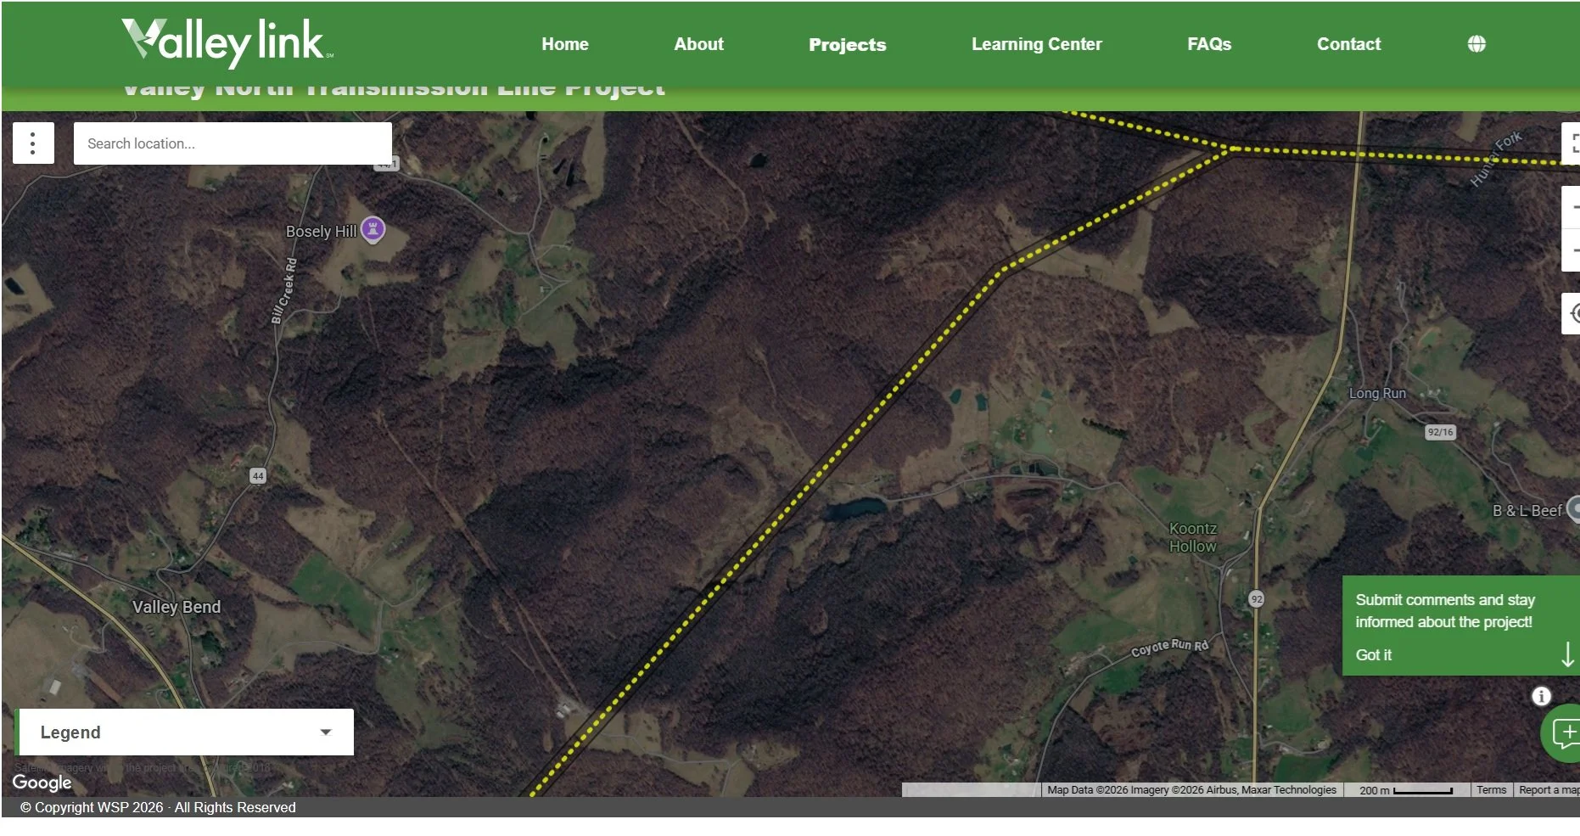Click the language globe icon in header
Viewport: 1580px width, 836px height.
(x=1476, y=44)
